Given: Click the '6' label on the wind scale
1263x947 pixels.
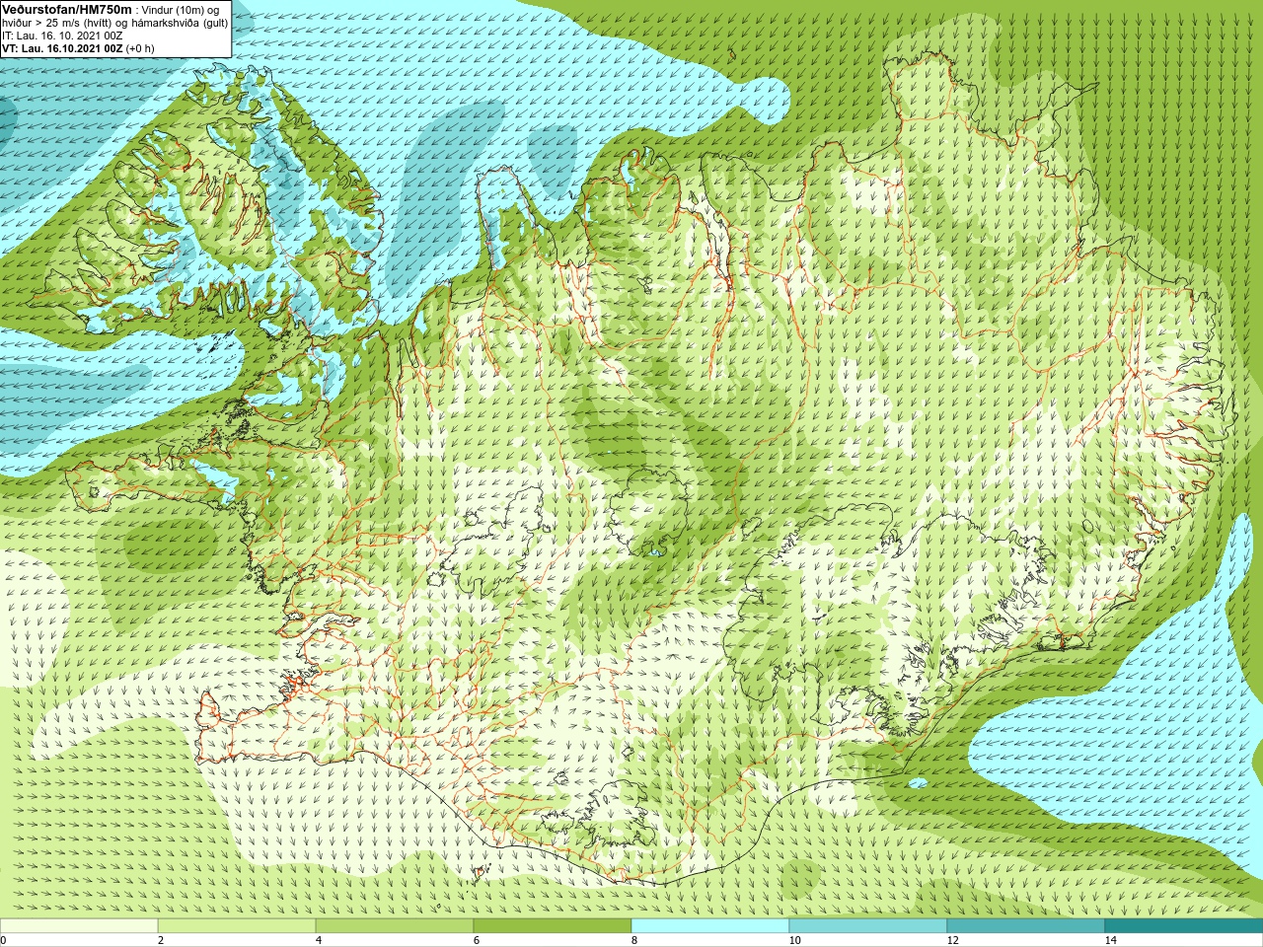Looking at the screenshot, I should (x=476, y=940).
